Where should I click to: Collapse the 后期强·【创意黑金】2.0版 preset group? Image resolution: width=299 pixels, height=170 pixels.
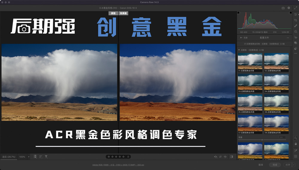pyautogui.click(x=239, y=50)
